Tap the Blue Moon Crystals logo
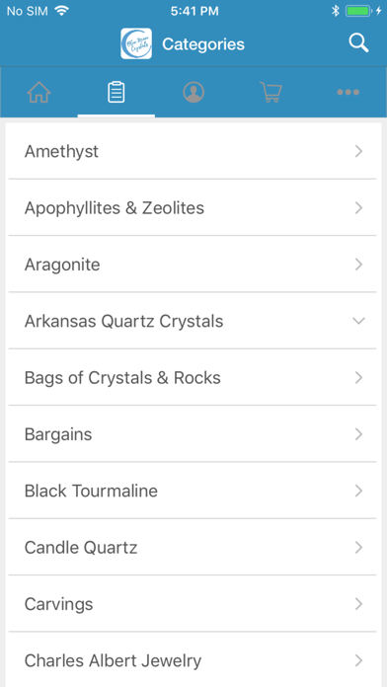 pos(136,43)
